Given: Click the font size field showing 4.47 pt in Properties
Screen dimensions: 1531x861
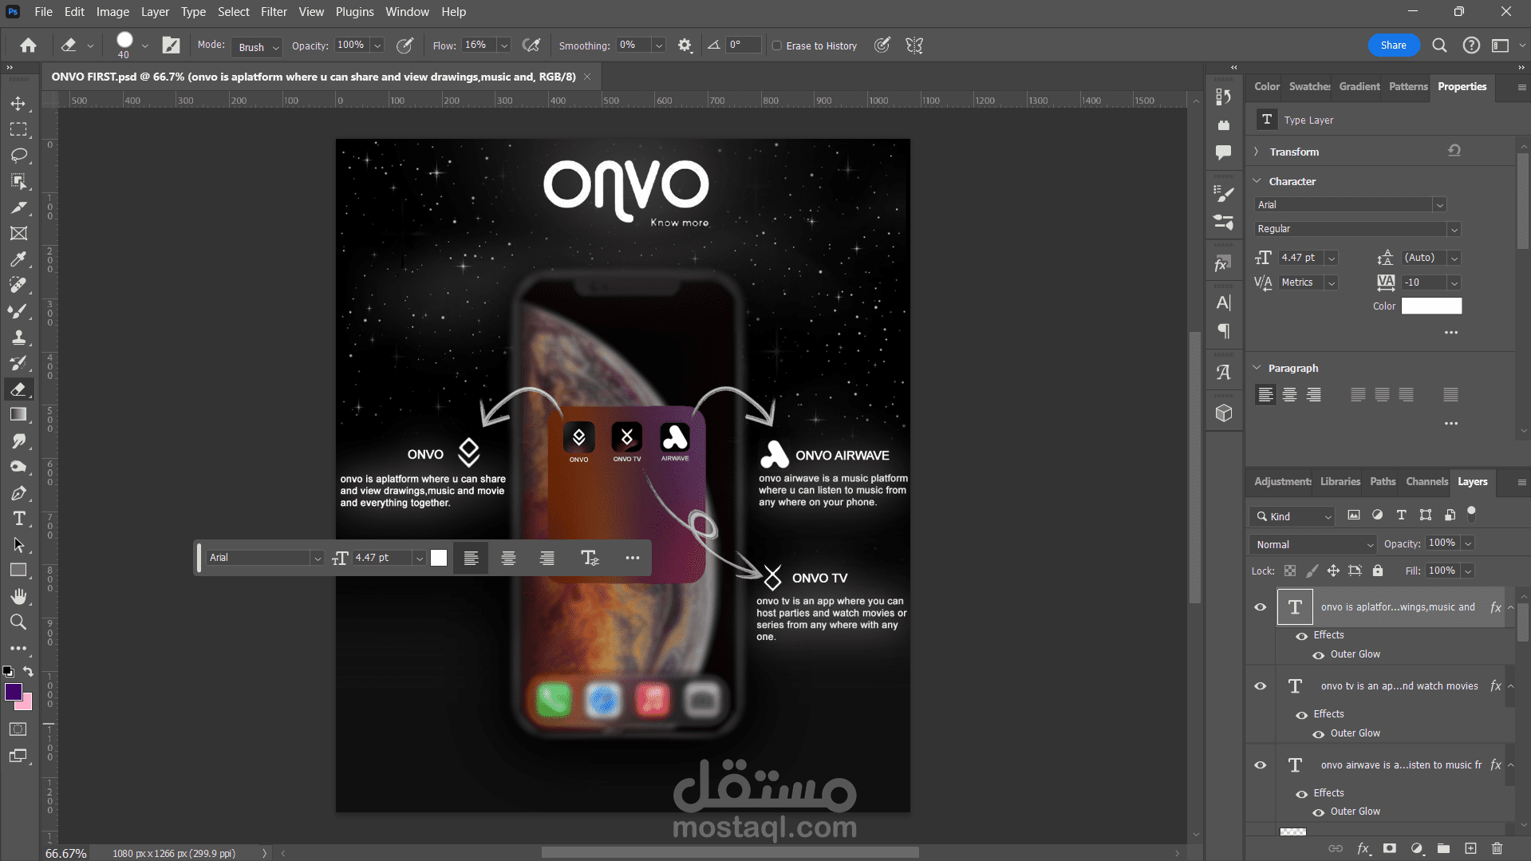Looking at the screenshot, I should coord(1301,258).
